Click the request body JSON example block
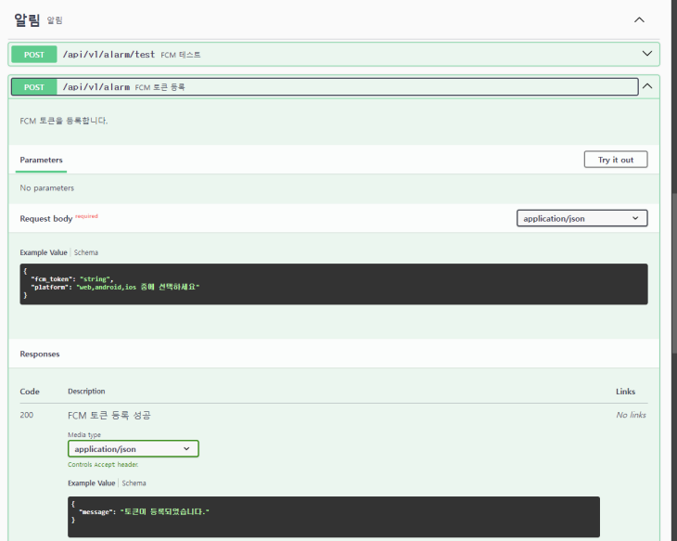This screenshot has width=677, height=541. click(333, 284)
